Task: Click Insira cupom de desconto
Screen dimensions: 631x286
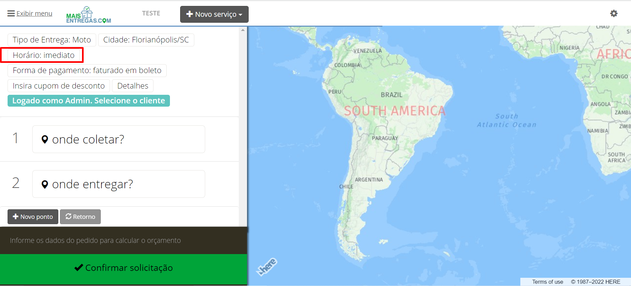Action: pos(59,86)
